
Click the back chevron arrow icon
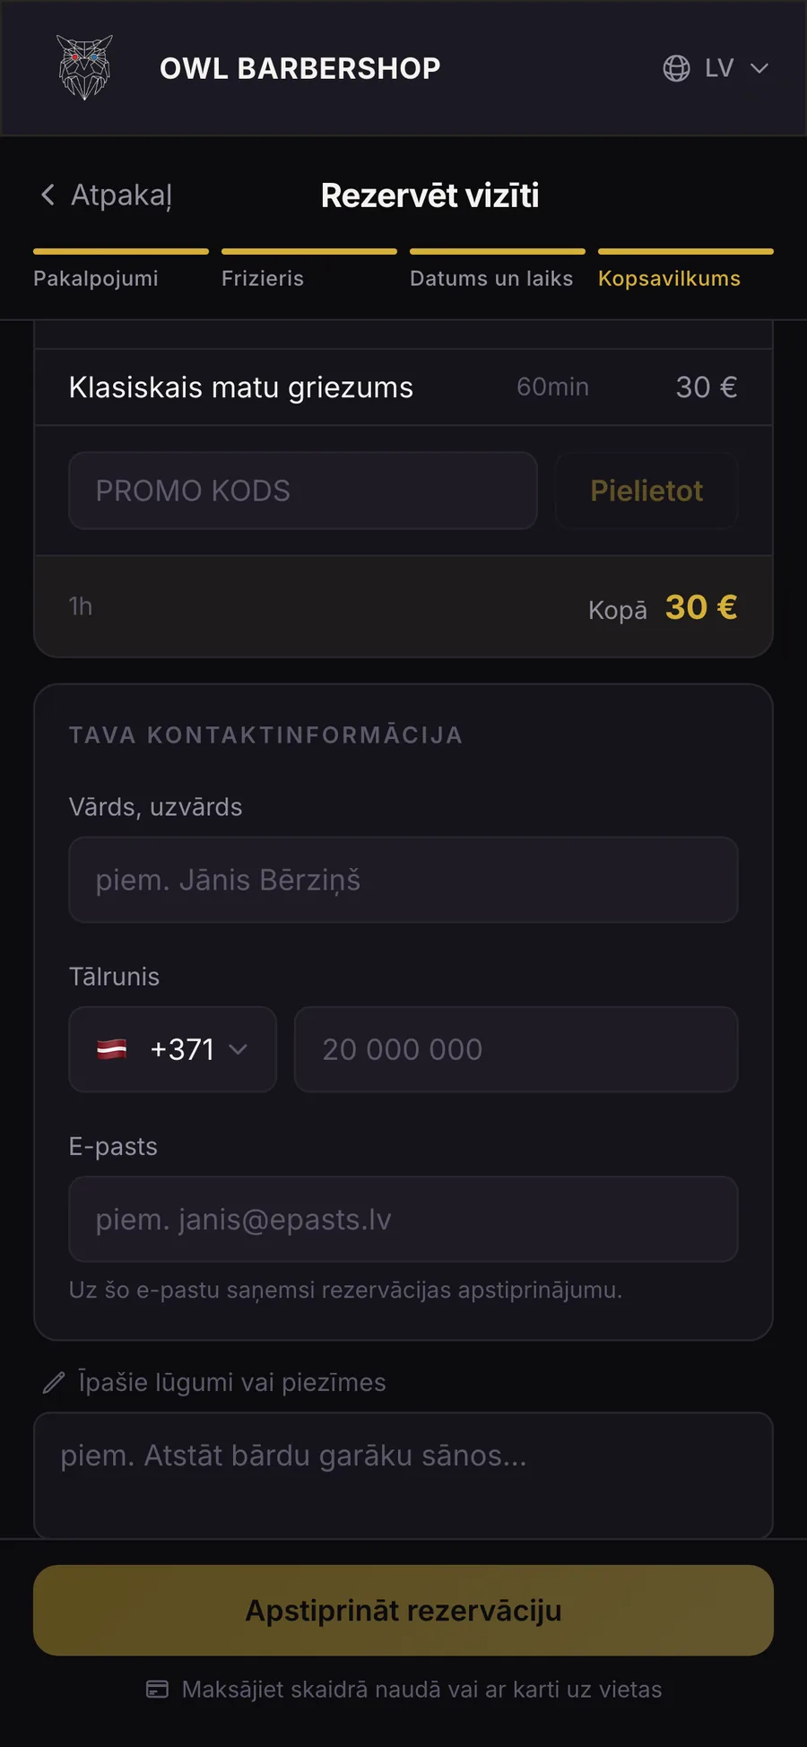(x=48, y=195)
